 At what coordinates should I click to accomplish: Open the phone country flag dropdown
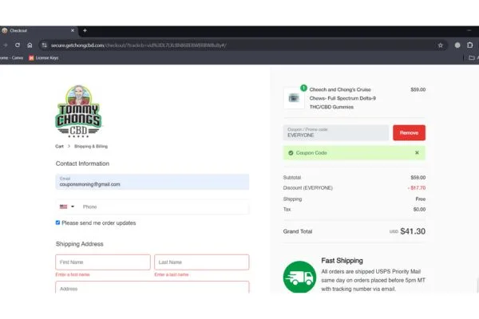click(x=67, y=207)
